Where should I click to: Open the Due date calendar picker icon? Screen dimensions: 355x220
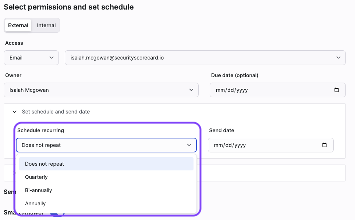coord(337,90)
